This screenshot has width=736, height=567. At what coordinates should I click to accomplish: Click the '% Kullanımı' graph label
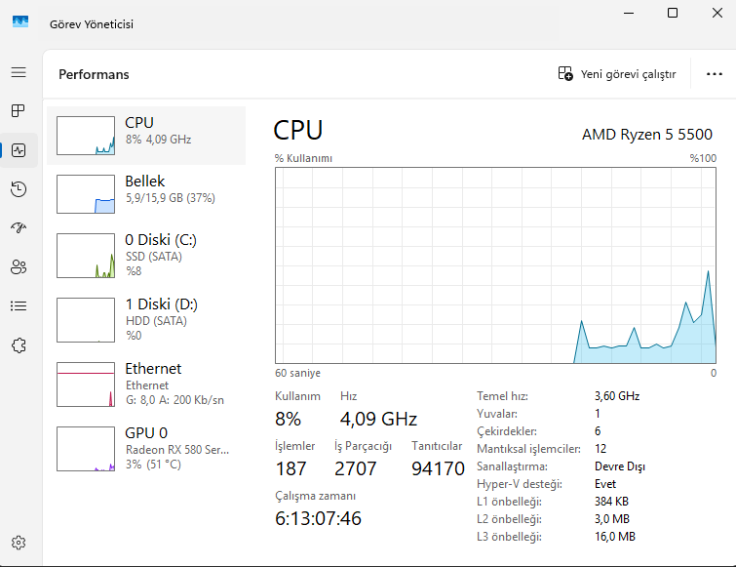(304, 158)
